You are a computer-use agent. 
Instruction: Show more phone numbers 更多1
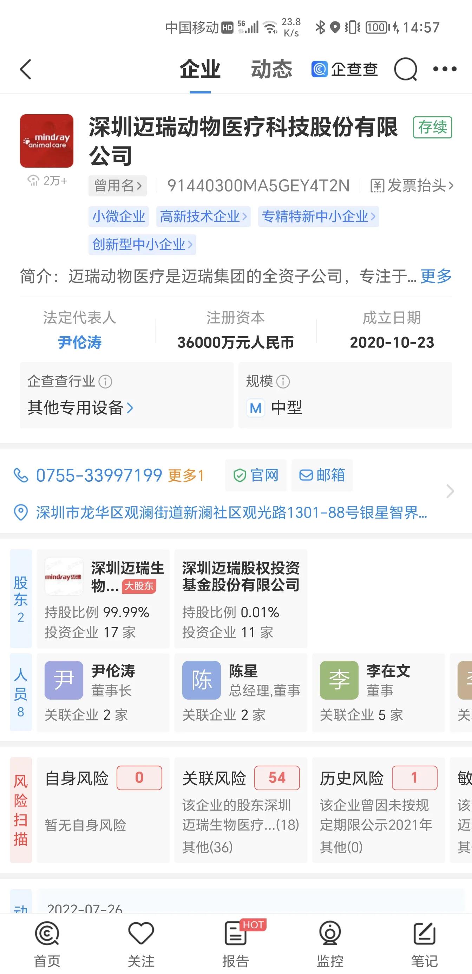pos(186,475)
